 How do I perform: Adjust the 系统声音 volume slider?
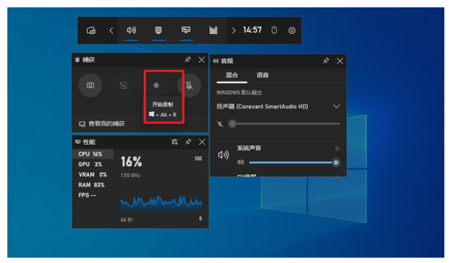(292, 163)
